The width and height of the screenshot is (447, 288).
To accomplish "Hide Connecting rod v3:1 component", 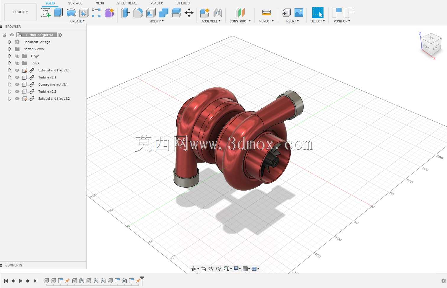I will 17,84.
